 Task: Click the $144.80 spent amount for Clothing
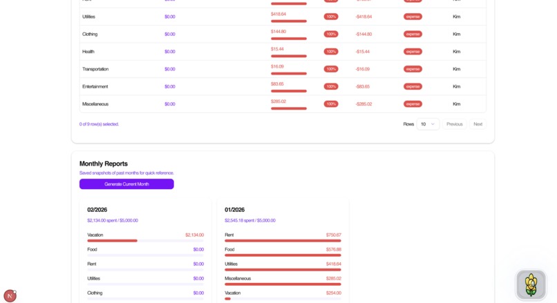pos(278,32)
